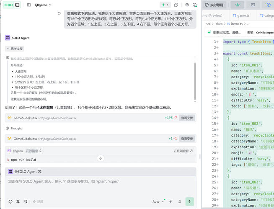274x209 pixels.
Task: Click the 撤销 undo changes button
Action: 250,33
